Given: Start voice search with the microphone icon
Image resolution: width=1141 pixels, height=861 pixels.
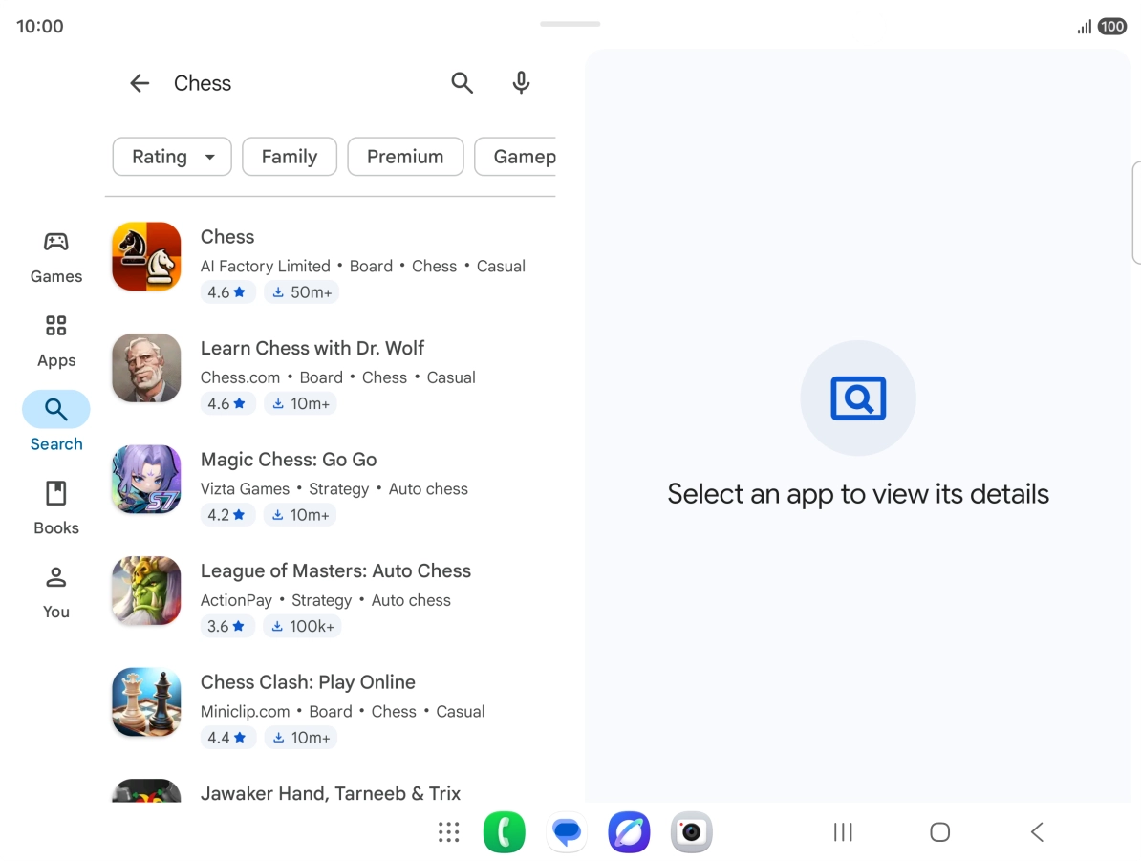Looking at the screenshot, I should tap(521, 83).
